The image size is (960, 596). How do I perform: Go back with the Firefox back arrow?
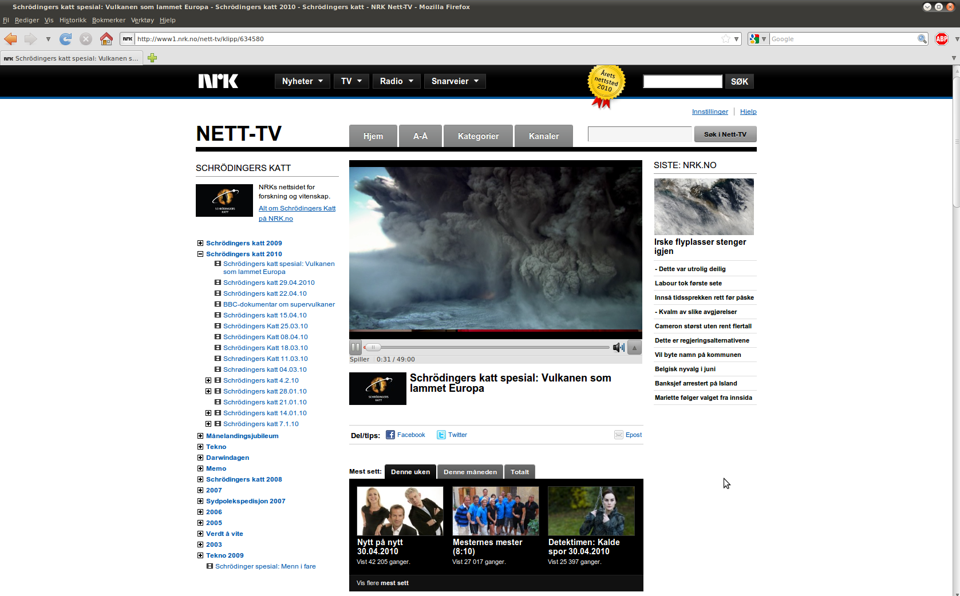(x=11, y=39)
